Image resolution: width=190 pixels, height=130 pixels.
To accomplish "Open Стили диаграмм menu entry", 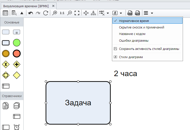I will point(131,57).
